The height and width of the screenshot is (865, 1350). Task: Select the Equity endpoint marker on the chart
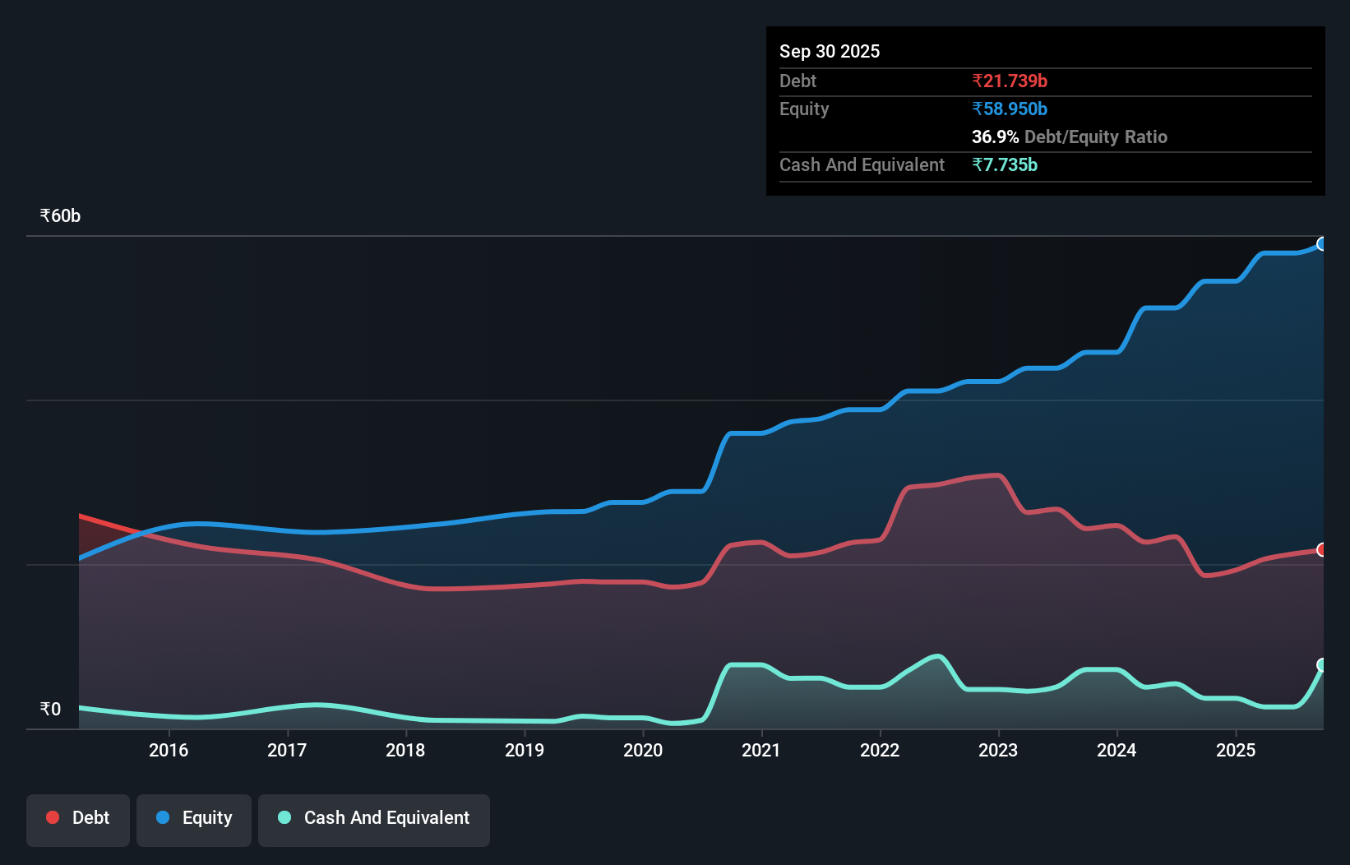point(1322,243)
